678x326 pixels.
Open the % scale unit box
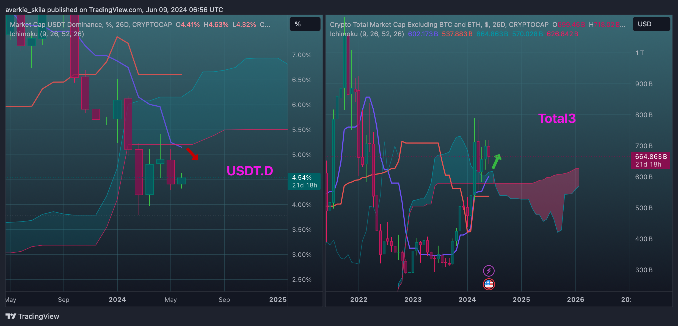tap(305, 24)
